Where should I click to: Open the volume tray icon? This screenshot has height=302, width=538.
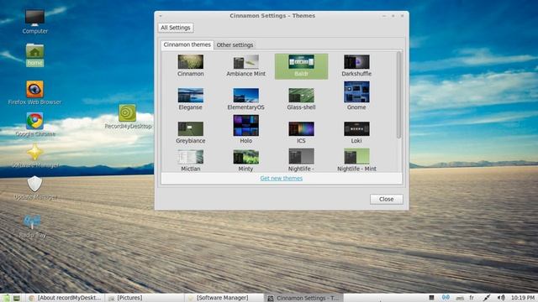(x=501, y=298)
